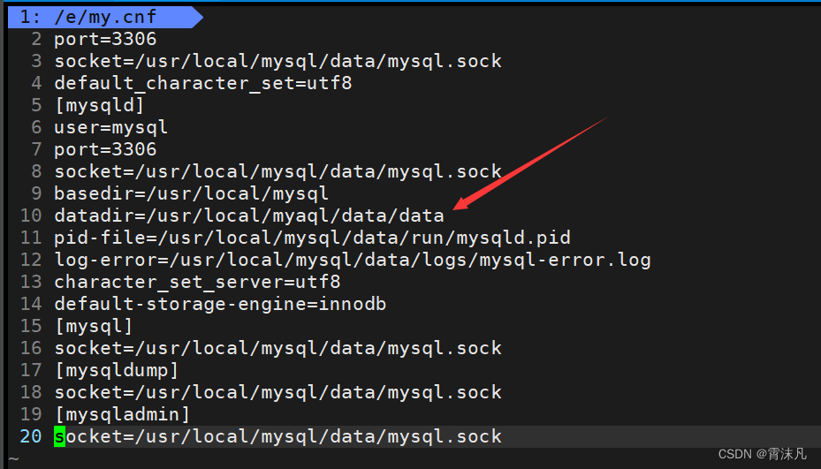Click line number 12 in the gutter
This screenshot has height=469, width=821.
tap(30, 260)
